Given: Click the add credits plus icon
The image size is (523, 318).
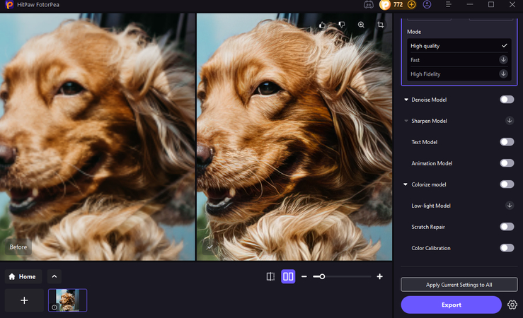Looking at the screenshot, I should click(x=412, y=5).
